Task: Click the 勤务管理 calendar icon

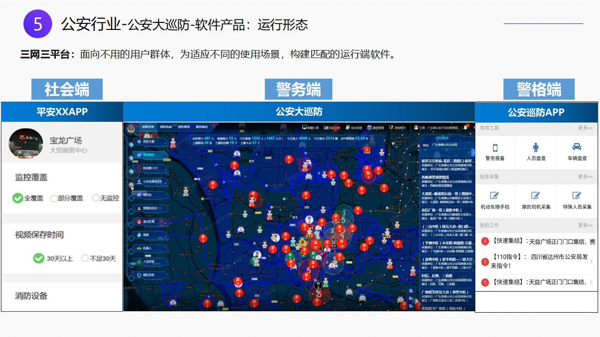Action: [x=369, y=127]
